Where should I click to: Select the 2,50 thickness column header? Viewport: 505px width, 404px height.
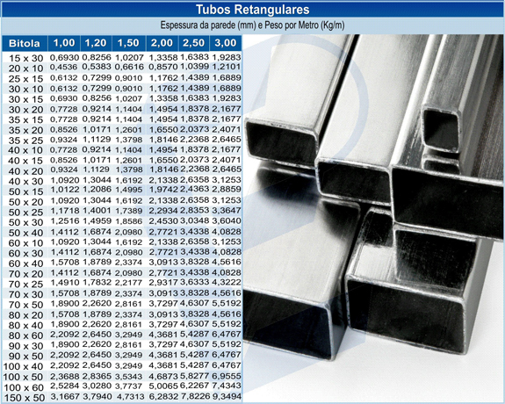tap(193, 43)
